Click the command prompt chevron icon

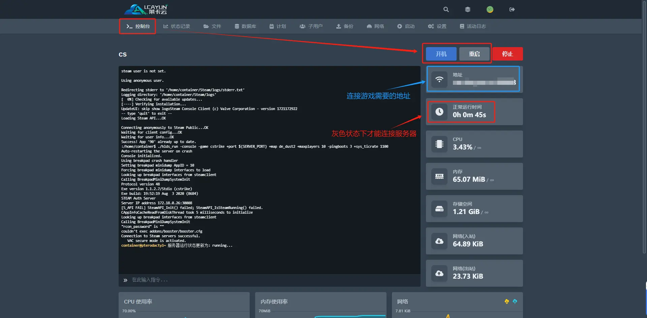[125, 280]
